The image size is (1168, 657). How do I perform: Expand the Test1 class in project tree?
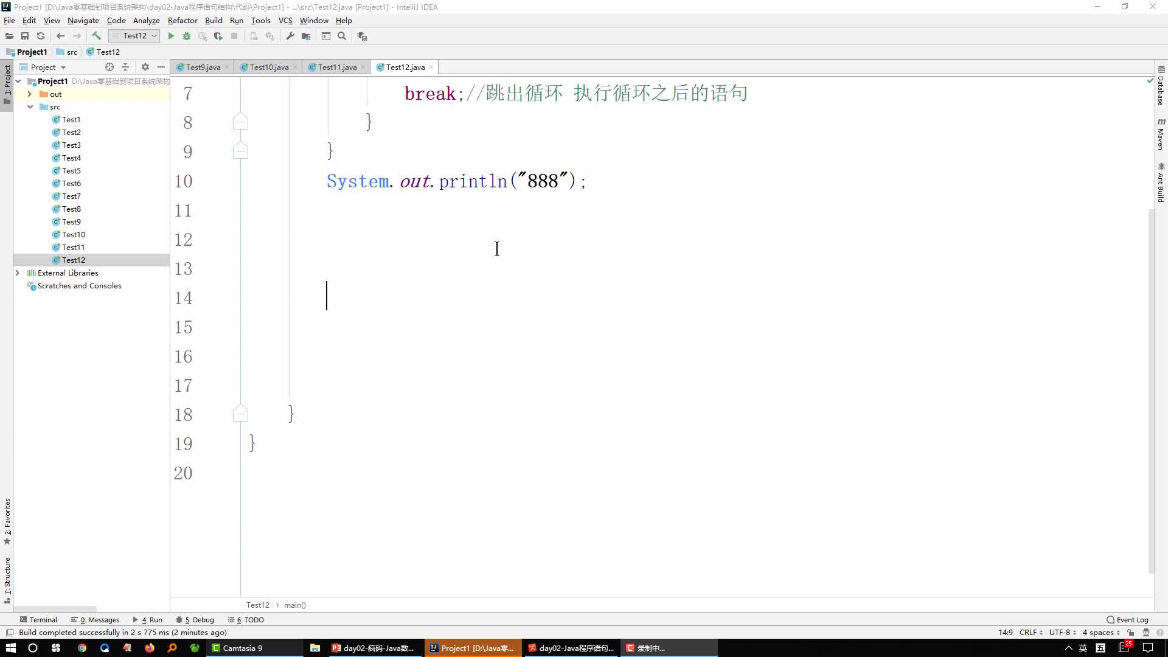pos(71,119)
